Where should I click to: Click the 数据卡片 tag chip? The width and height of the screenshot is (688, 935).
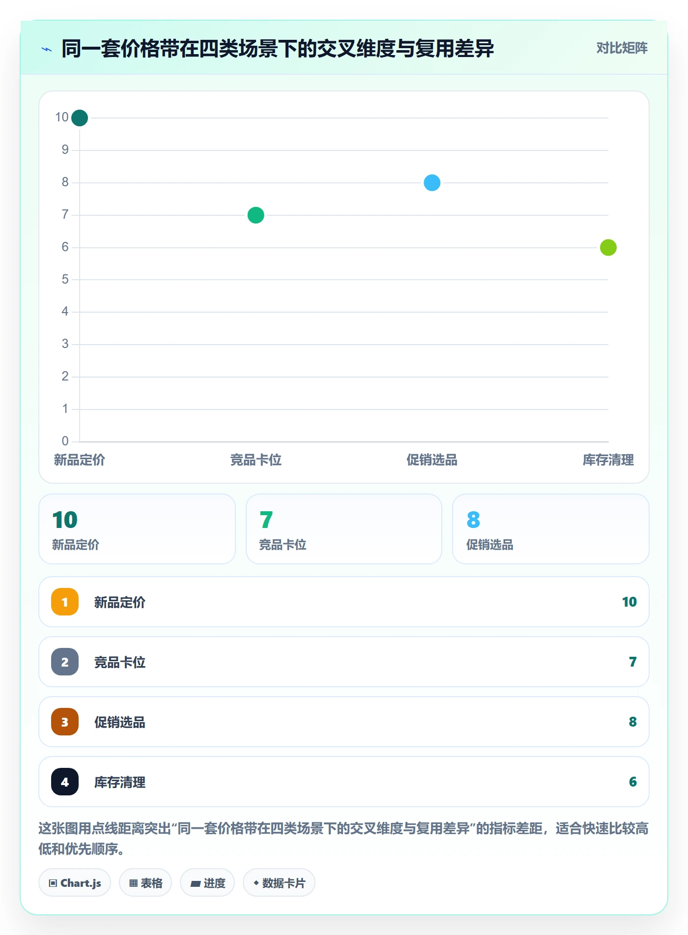click(279, 883)
